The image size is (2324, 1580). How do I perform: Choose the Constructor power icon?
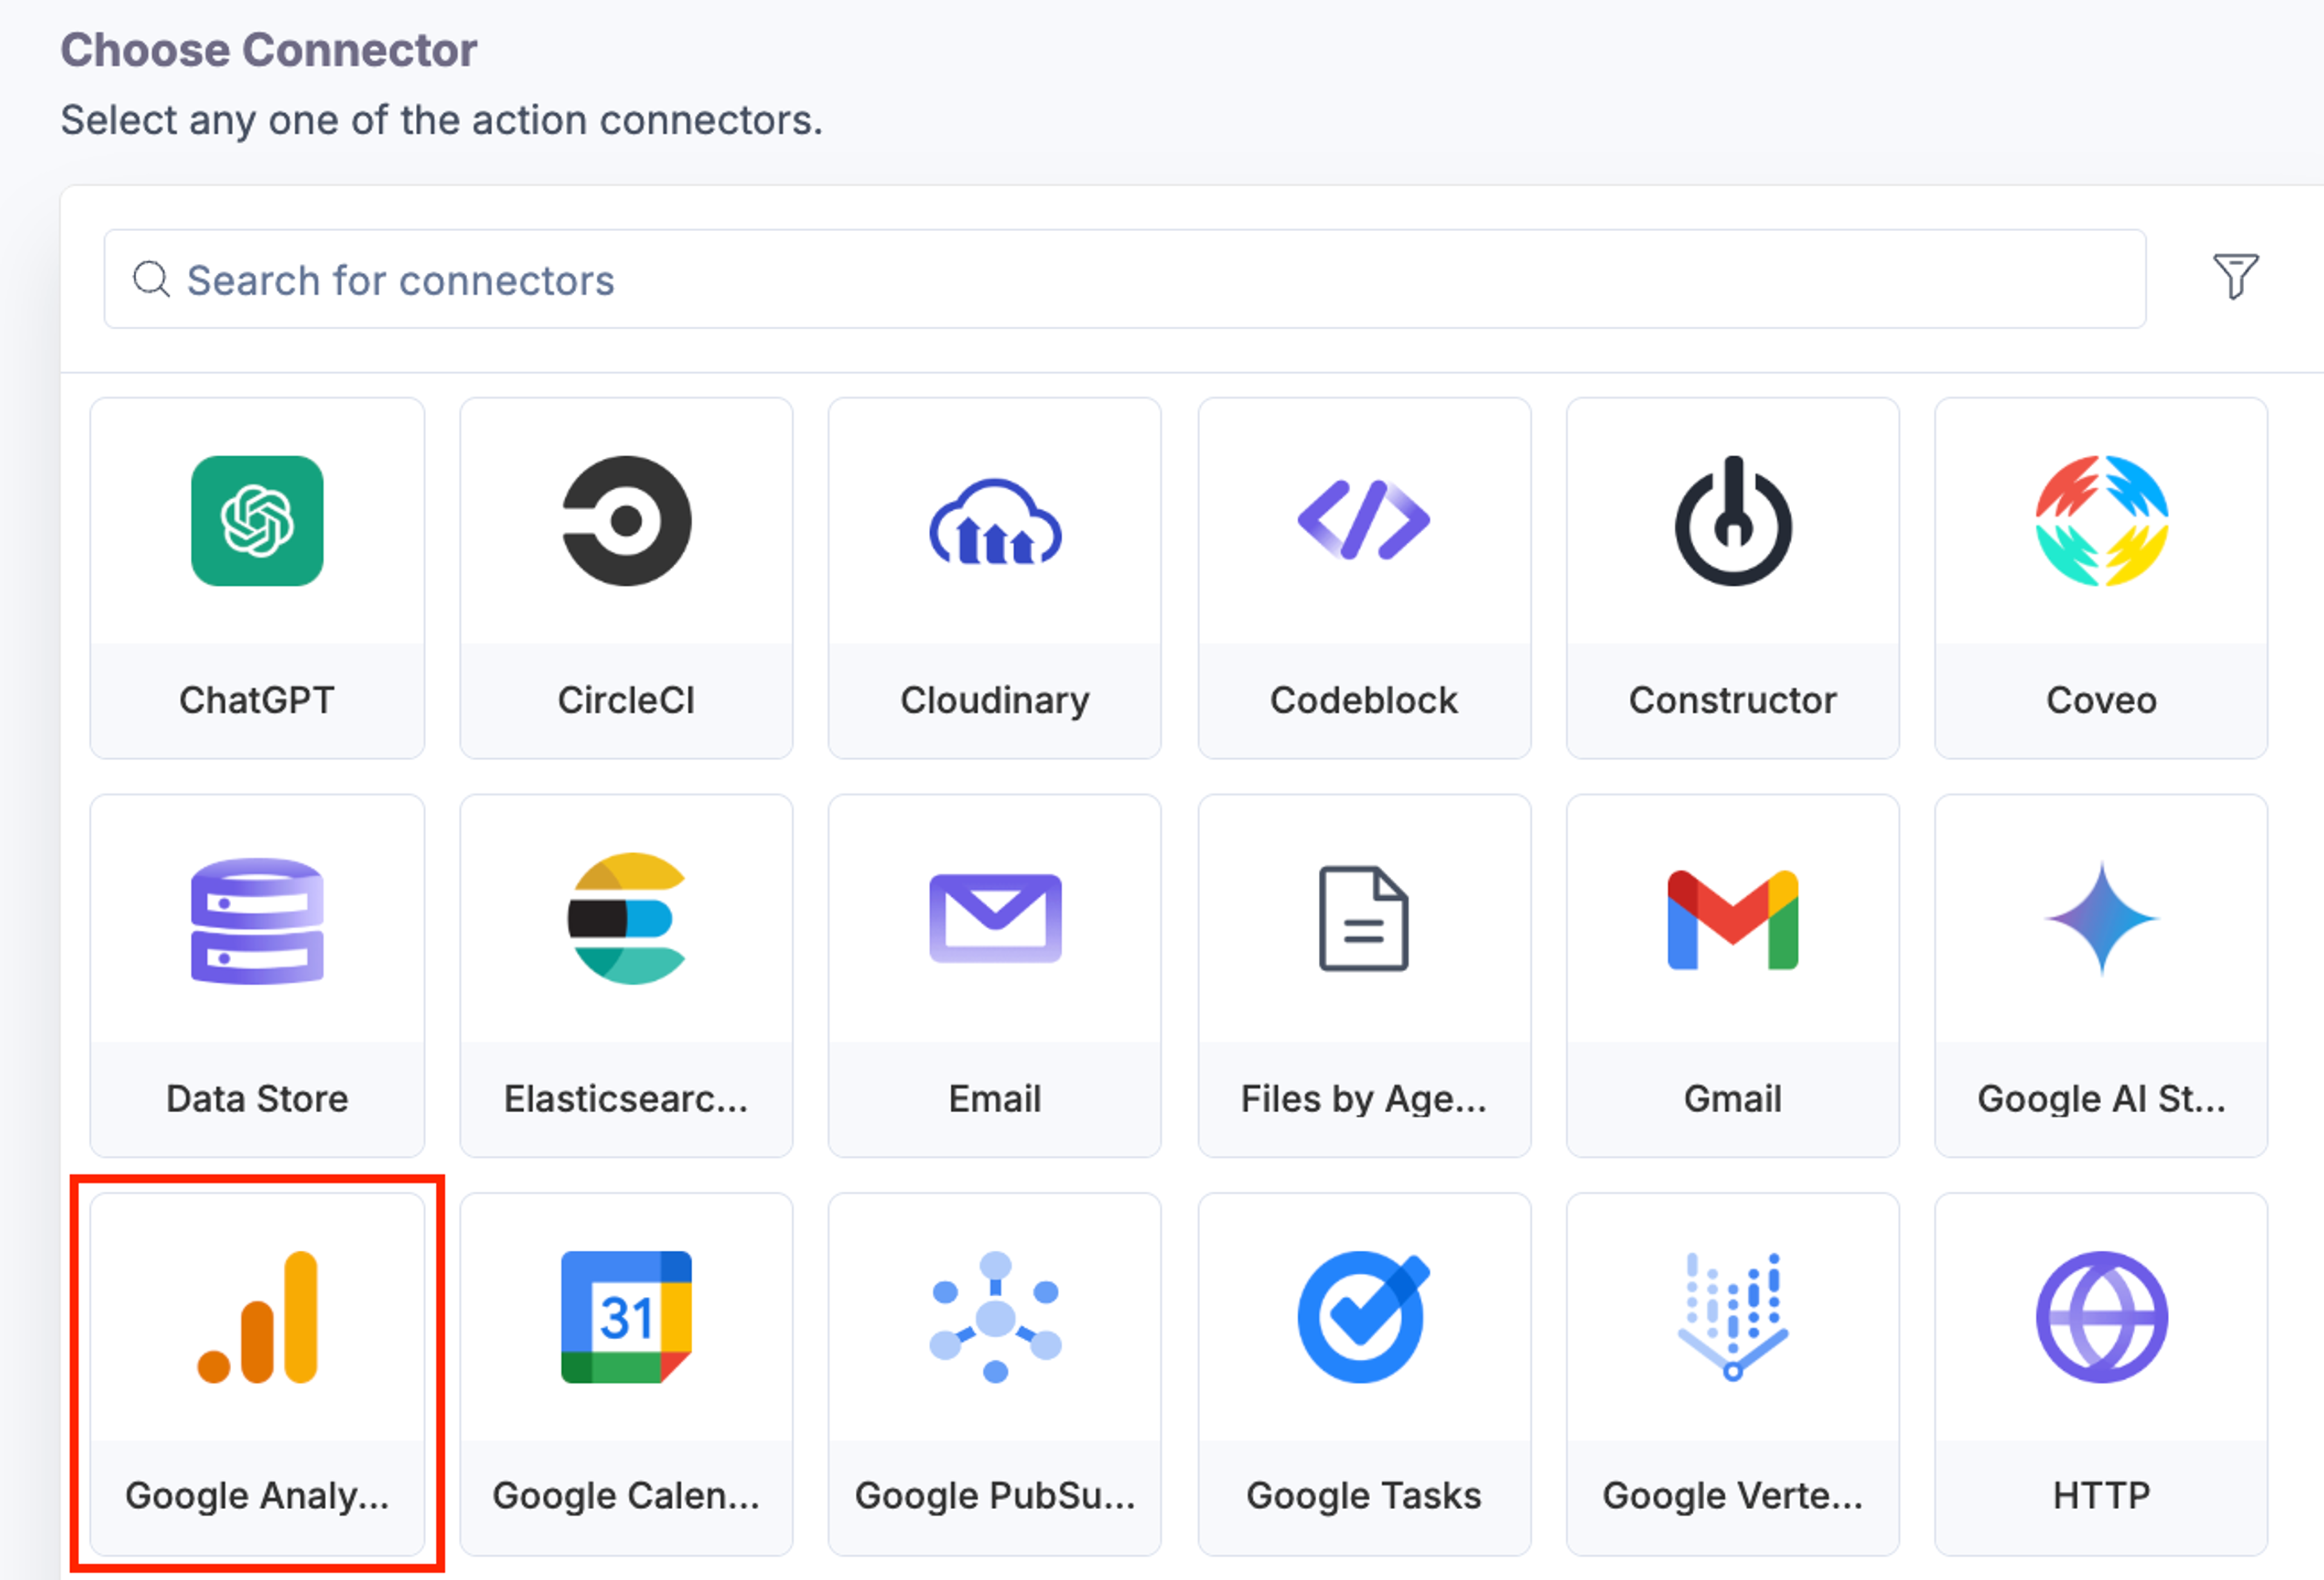click(x=1733, y=521)
